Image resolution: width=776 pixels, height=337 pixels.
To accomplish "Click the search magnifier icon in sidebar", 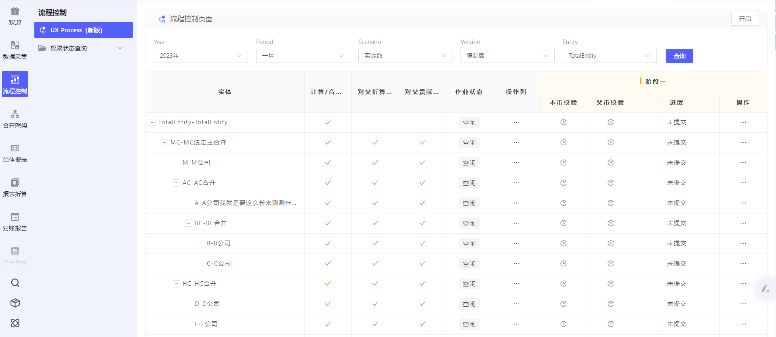I will (15, 283).
